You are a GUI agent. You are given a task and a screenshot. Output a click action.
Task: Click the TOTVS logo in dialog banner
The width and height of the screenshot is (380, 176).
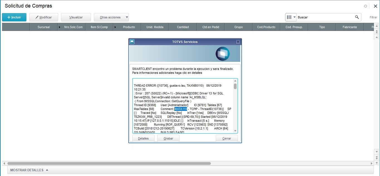coord(222,54)
